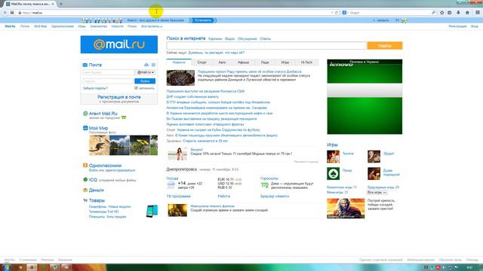Open the Эрудит game icon

click(x=374, y=157)
